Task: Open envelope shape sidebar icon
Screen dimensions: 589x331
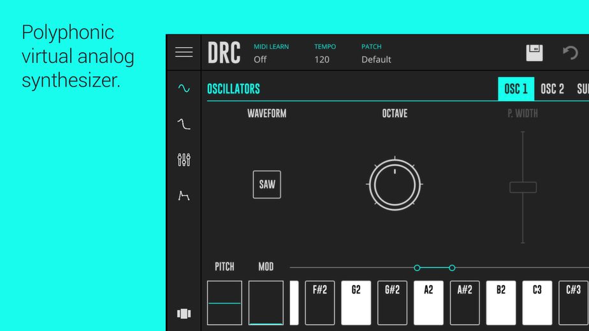Action: pyautogui.click(x=184, y=195)
